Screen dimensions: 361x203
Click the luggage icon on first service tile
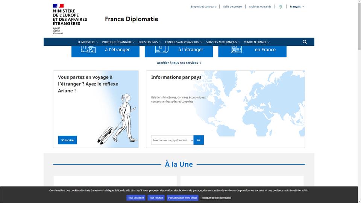point(88,49)
